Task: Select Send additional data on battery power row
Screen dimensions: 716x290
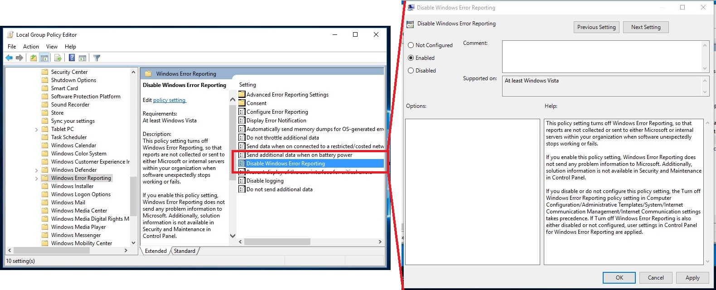Action: tap(311, 155)
